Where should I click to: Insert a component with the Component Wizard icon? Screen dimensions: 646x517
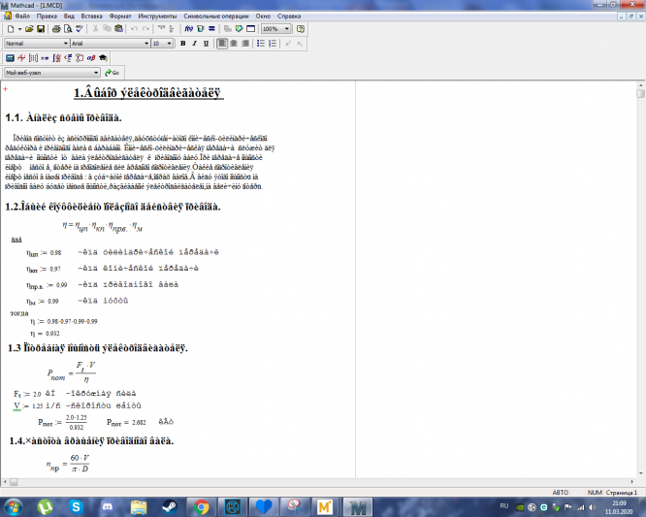(x=239, y=29)
